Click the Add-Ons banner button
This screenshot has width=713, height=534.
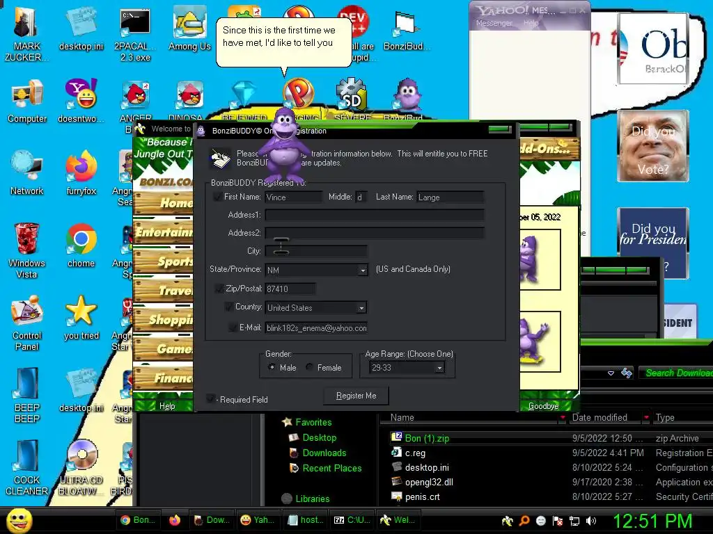pyautogui.click(x=549, y=148)
